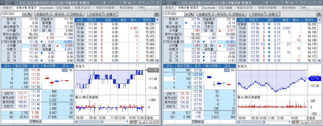Screen dimensions: 323x126
Task: Print the left window via printer icon
Action: point(130,3)
